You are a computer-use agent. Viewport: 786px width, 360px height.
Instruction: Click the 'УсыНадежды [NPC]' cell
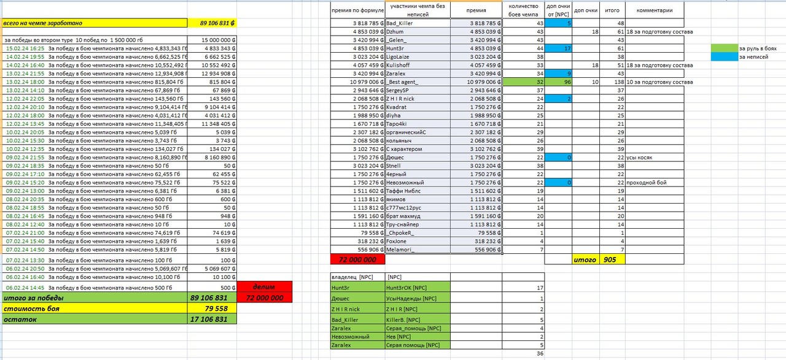[x=417, y=298]
